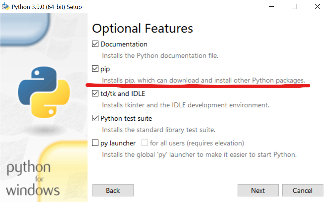
Task: Click the tcl/tk and IDLE label
Action: (x=123, y=94)
